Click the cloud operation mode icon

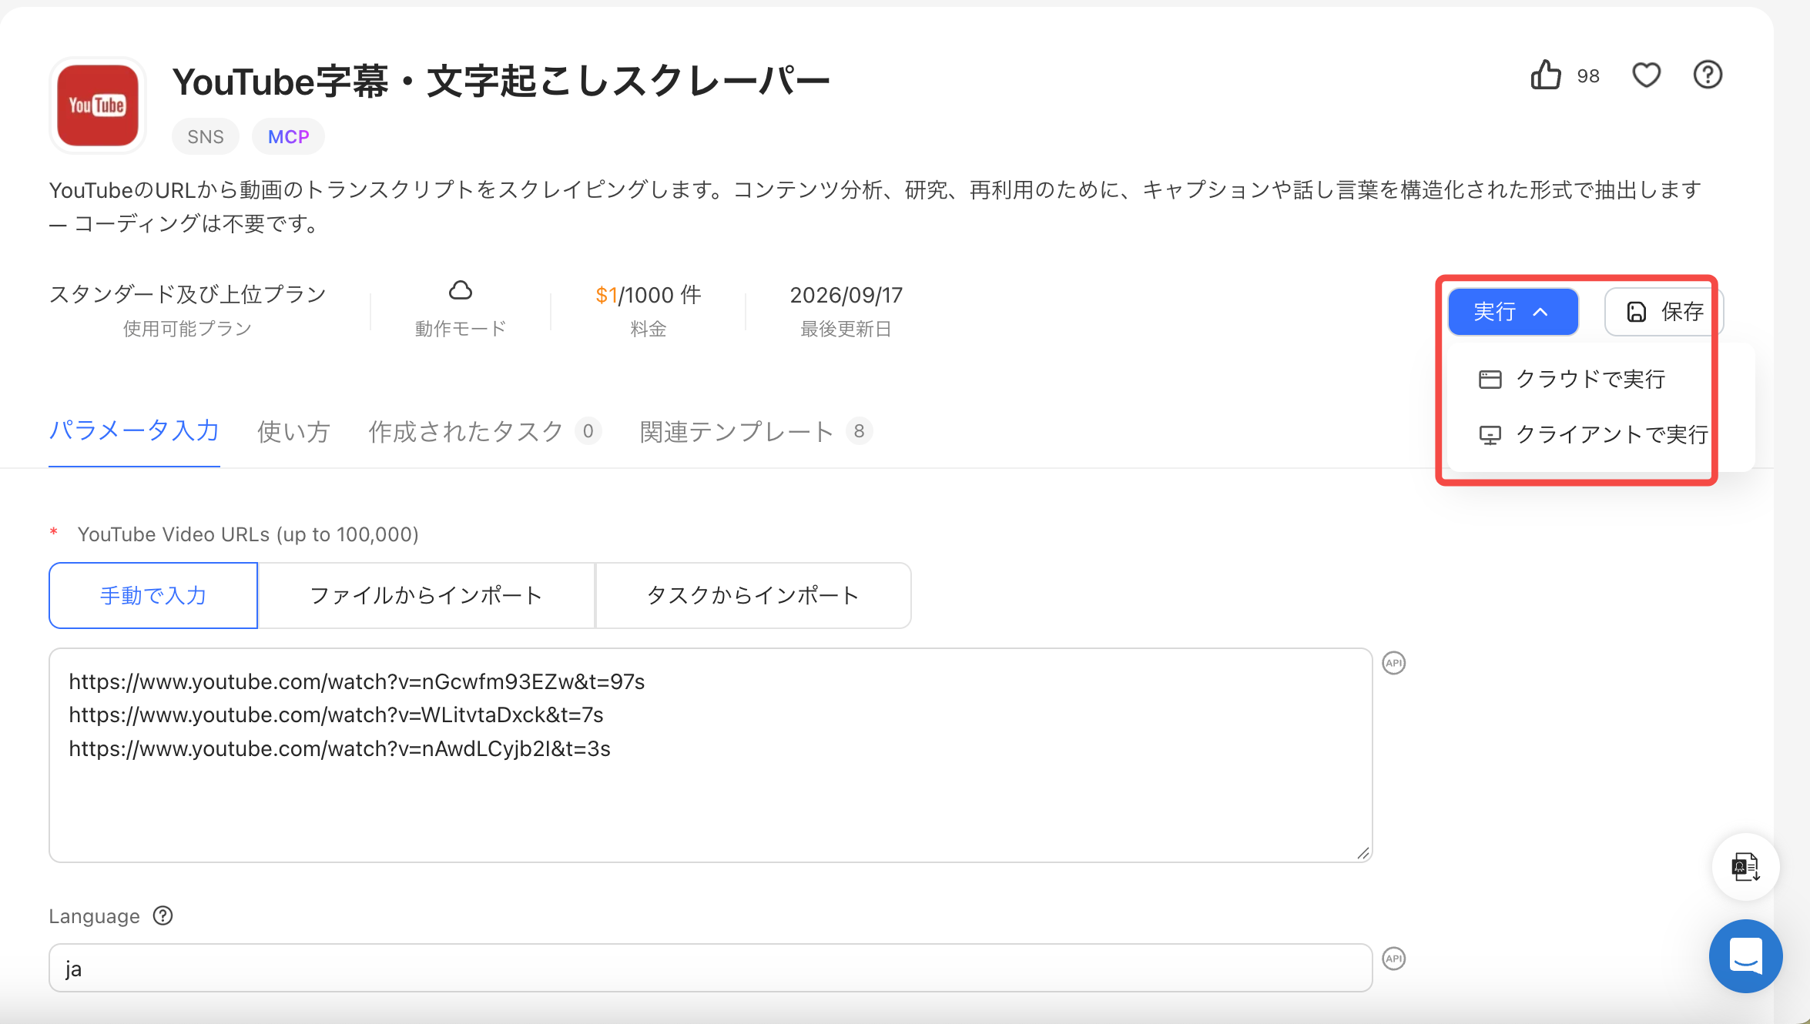click(461, 291)
